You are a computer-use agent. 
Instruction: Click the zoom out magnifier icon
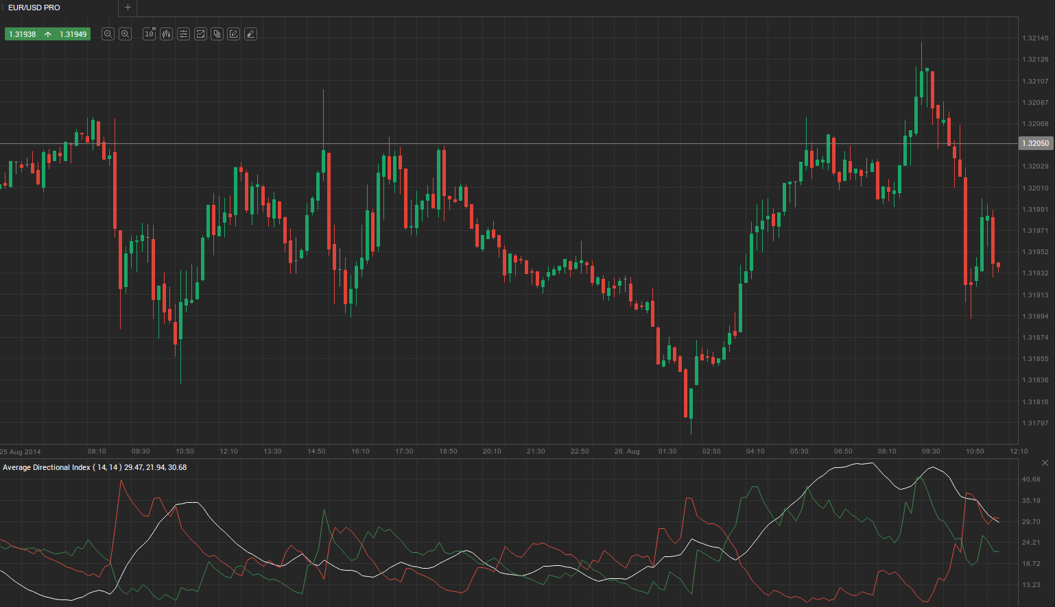pyautogui.click(x=108, y=34)
